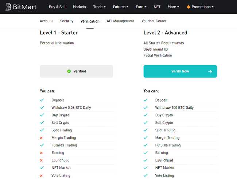Viewport: 237px width, 179px height.
Task: Click red X icon beside Level 1 Vote Listing
Action: [42, 176]
